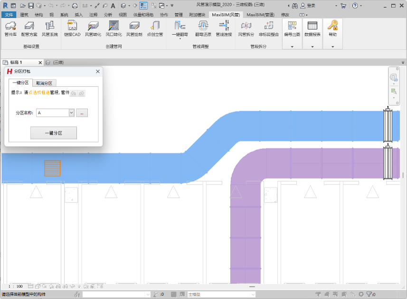407x299 pixels.
Task: Click the 帮助 key icon
Action: (332, 28)
